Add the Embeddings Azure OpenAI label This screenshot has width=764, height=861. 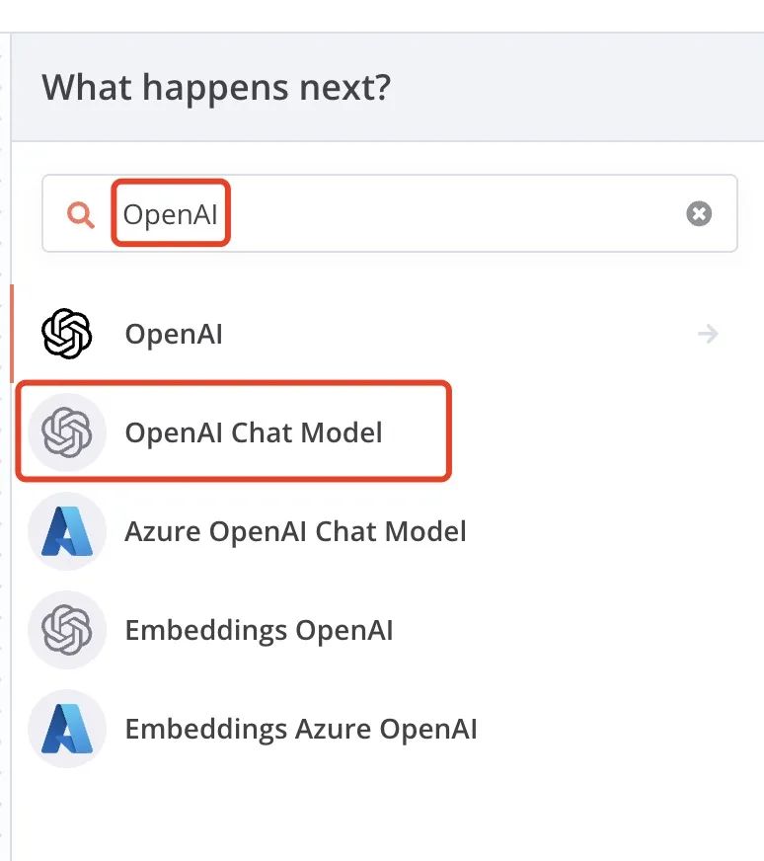(x=301, y=730)
